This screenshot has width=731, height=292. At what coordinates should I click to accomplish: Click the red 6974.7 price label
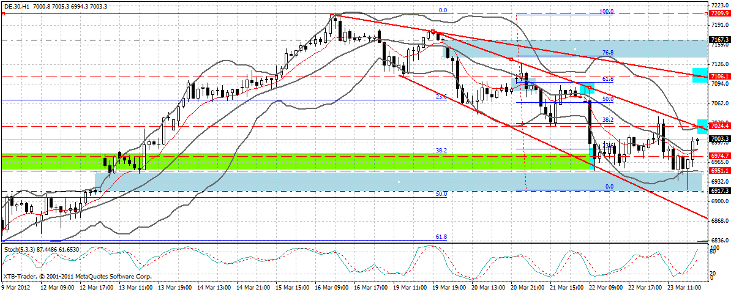coord(719,156)
